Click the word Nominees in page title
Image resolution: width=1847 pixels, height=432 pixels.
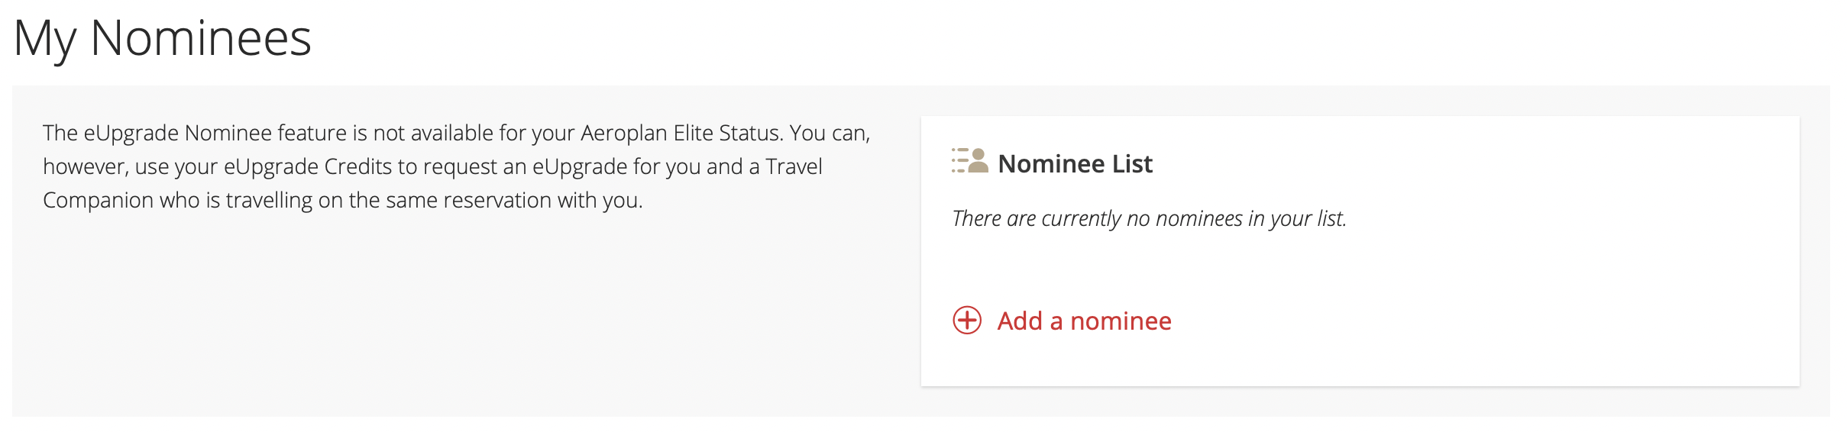coord(201,37)
